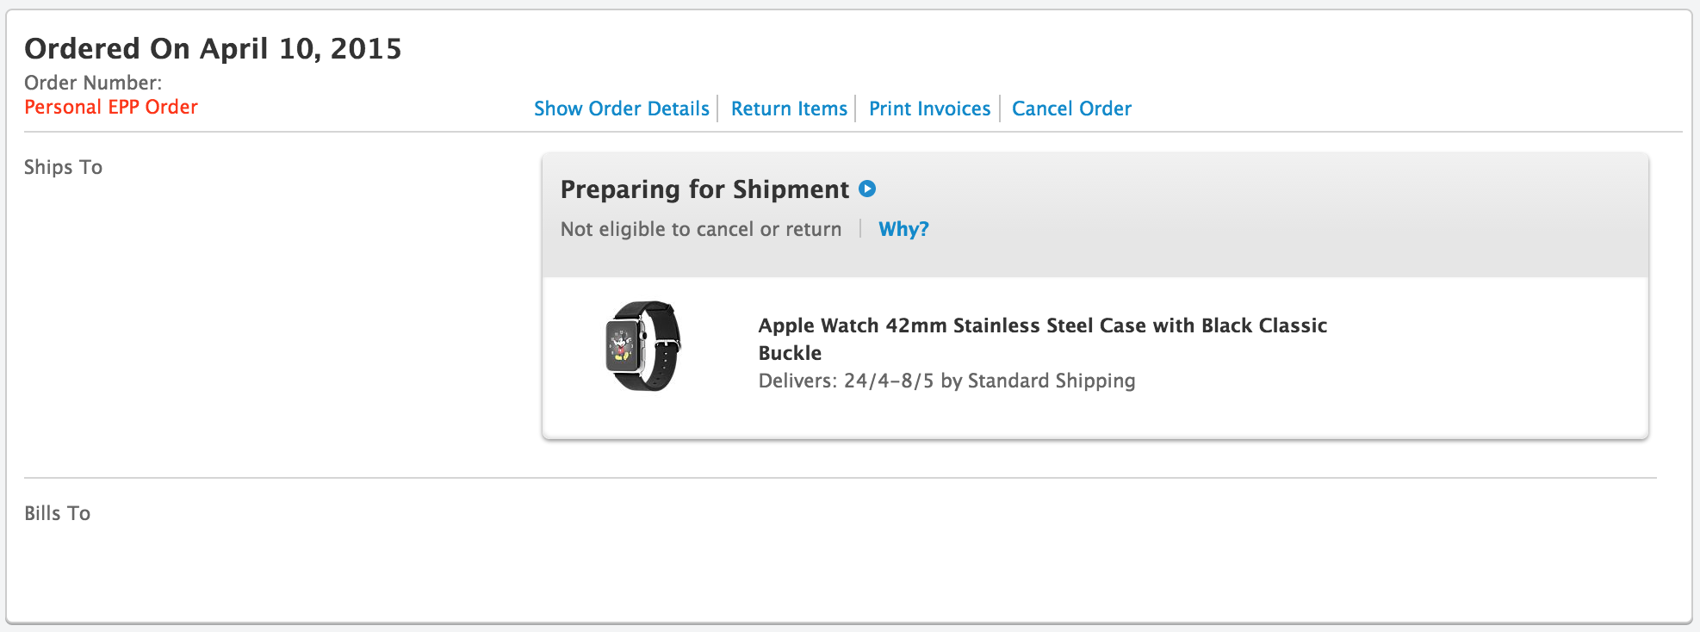
Task: Select Print Invoices
Action: coord(929,108)
